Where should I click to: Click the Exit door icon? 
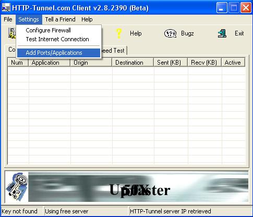222,33
